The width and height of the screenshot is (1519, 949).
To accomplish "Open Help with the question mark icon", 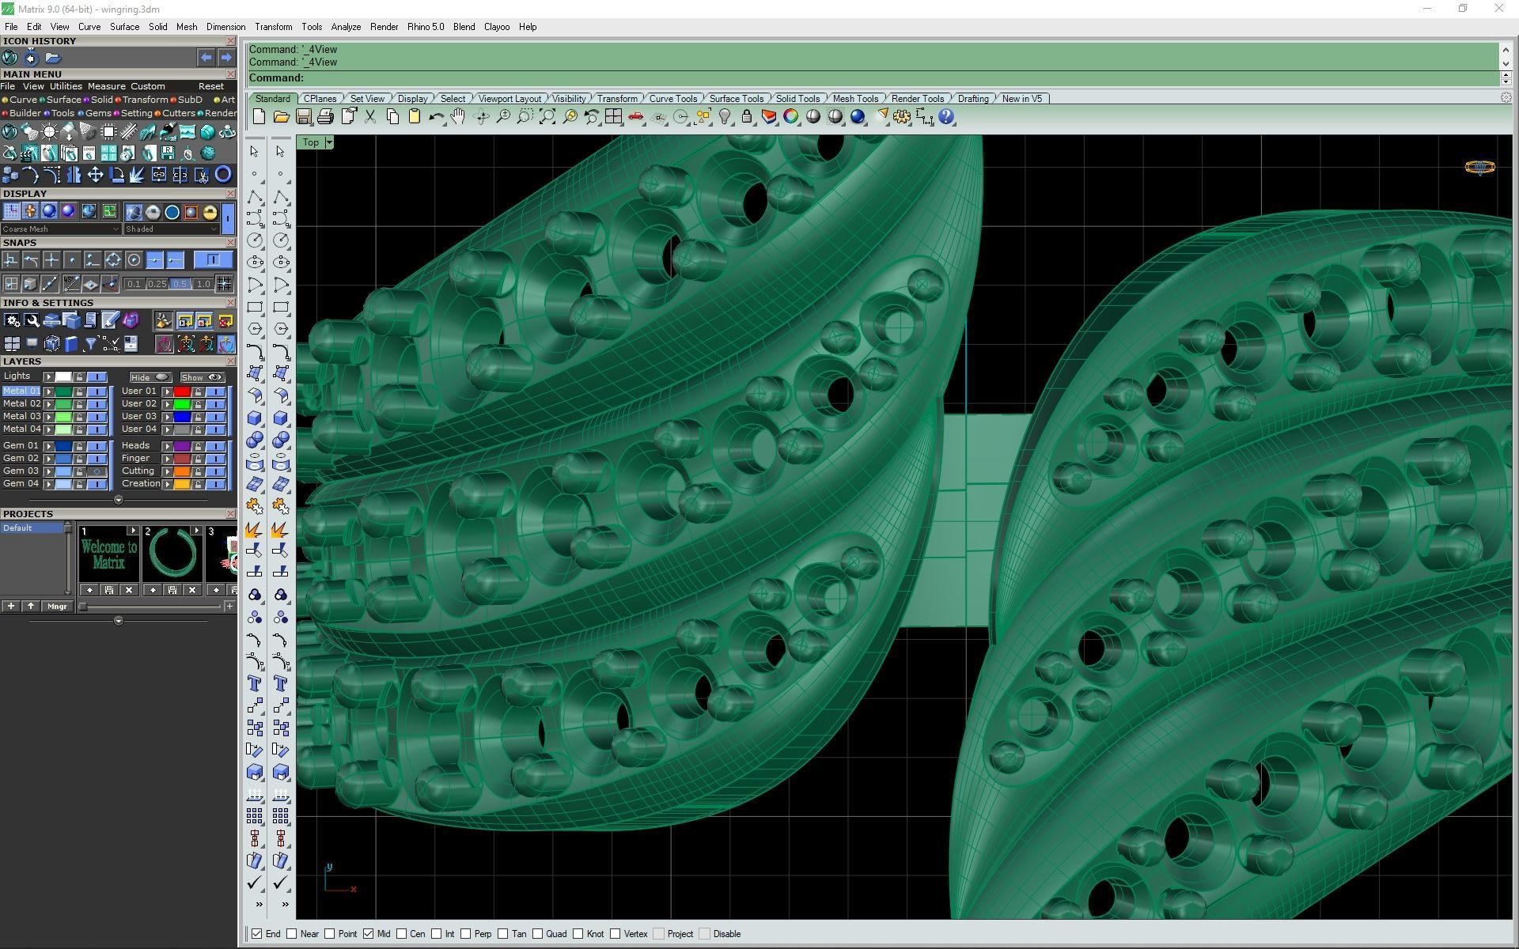I will tap(947, 117).
